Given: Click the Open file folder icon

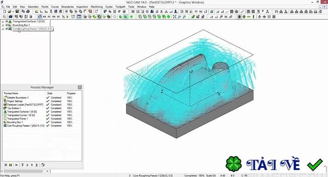Looking at the screenshot, I should pos(10,11).
